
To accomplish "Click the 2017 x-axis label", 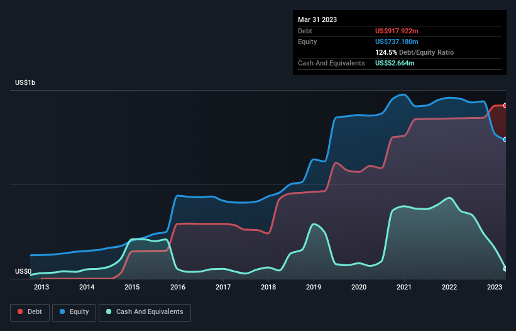I will [x=223, y=287].
